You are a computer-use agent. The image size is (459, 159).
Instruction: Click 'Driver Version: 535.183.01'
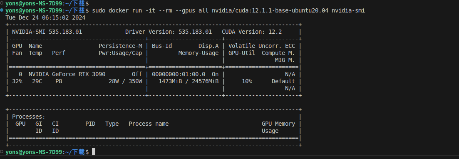168,32
